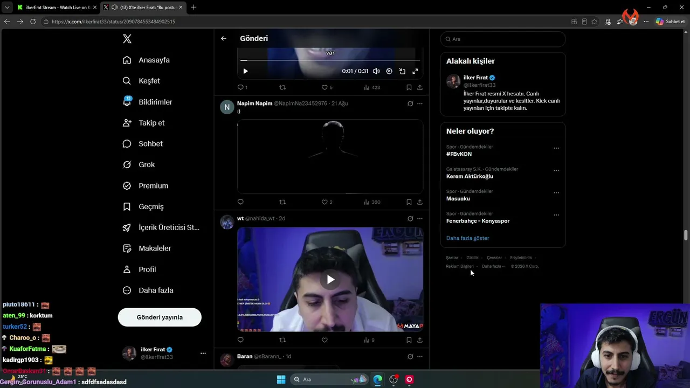Open a new browser tab
The width and height of the screenshot is (690, 388).
194,8
